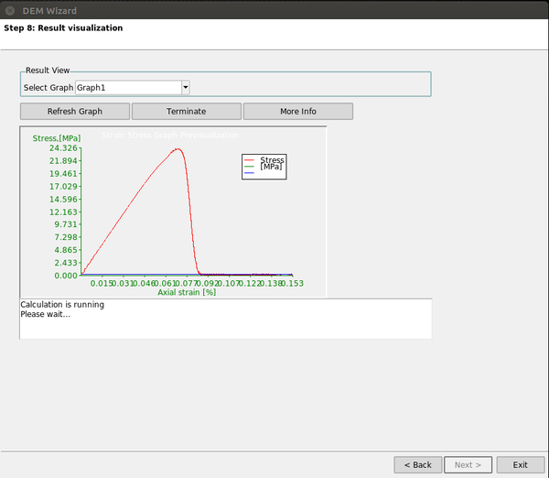This screenshot has height=478, width=549.
Task: Click the Stress,[MPa] axis title
Action: (x=57, y=138)
